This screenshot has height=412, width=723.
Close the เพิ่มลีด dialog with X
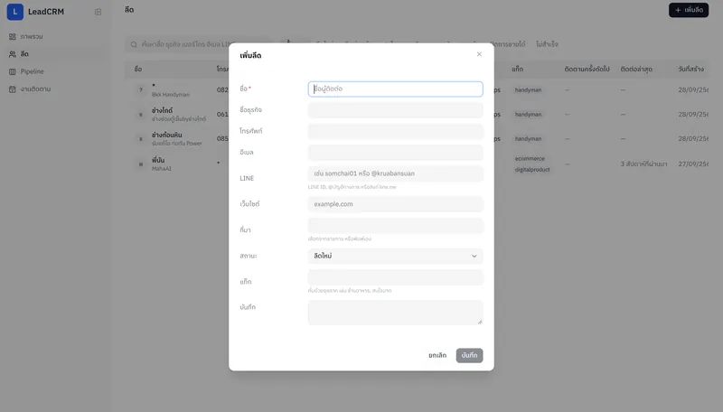479,54
